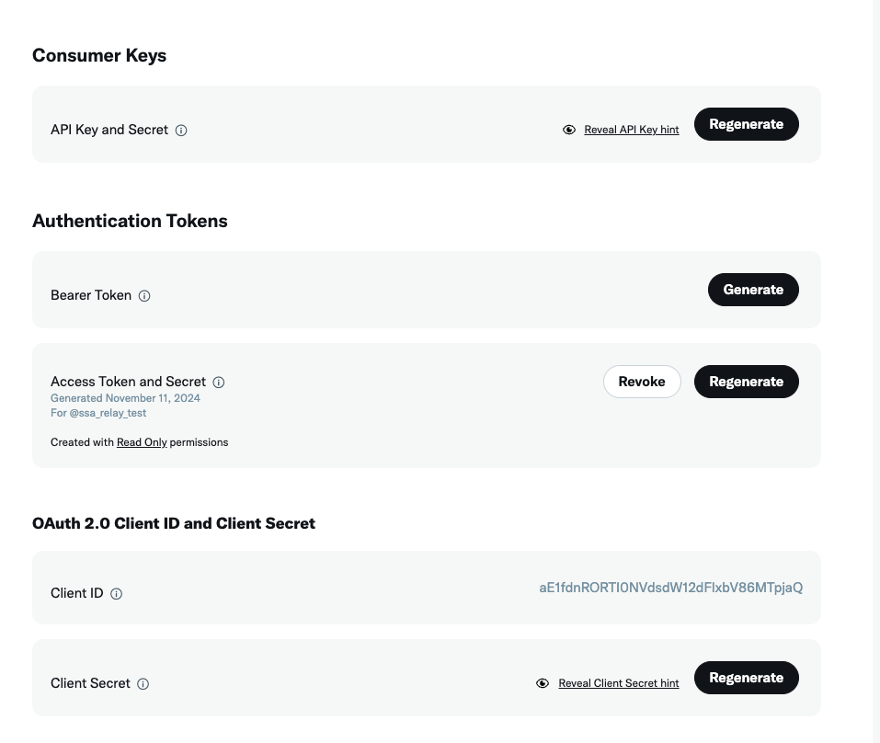Viewport: 880px width, 743px height.
Task: Regenerate the API Key and Secret
Action: tap(746, 123)
